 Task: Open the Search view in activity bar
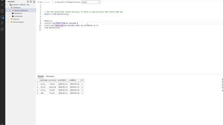[2, 5]
